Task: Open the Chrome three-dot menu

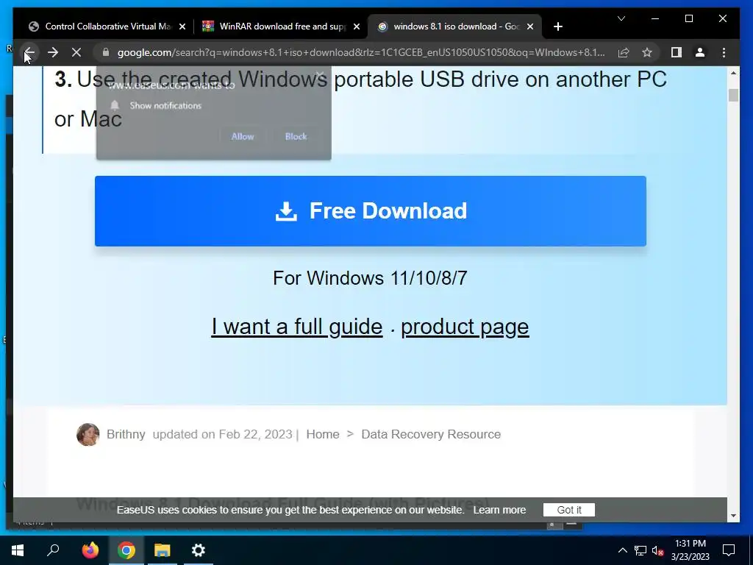Action: click(724, 52)
